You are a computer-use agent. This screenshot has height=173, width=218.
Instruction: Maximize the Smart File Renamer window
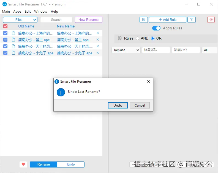pos(199,4)
